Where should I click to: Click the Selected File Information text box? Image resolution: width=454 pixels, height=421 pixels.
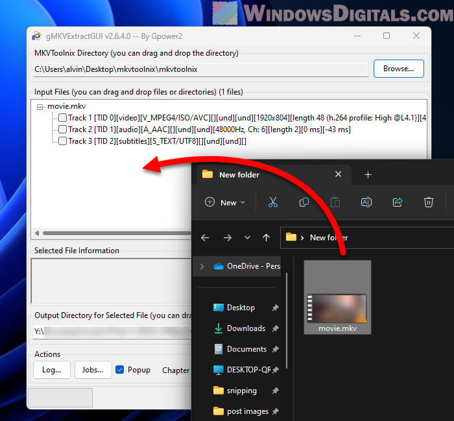click(x=112, y=280)
